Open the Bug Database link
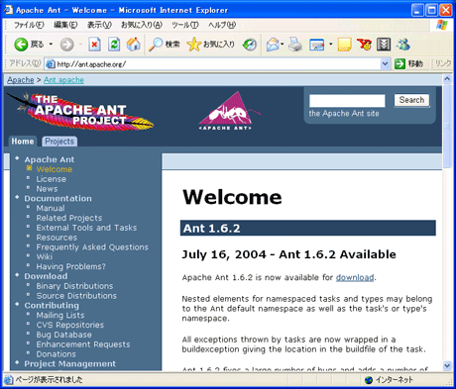456x389 pixels. [63, 335]
